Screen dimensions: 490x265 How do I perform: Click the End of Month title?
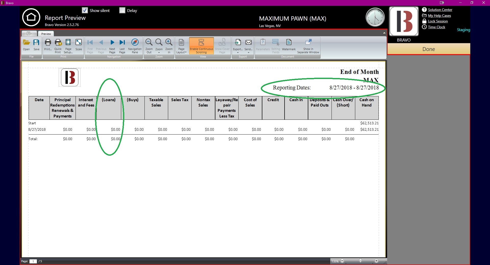[359, 72]
